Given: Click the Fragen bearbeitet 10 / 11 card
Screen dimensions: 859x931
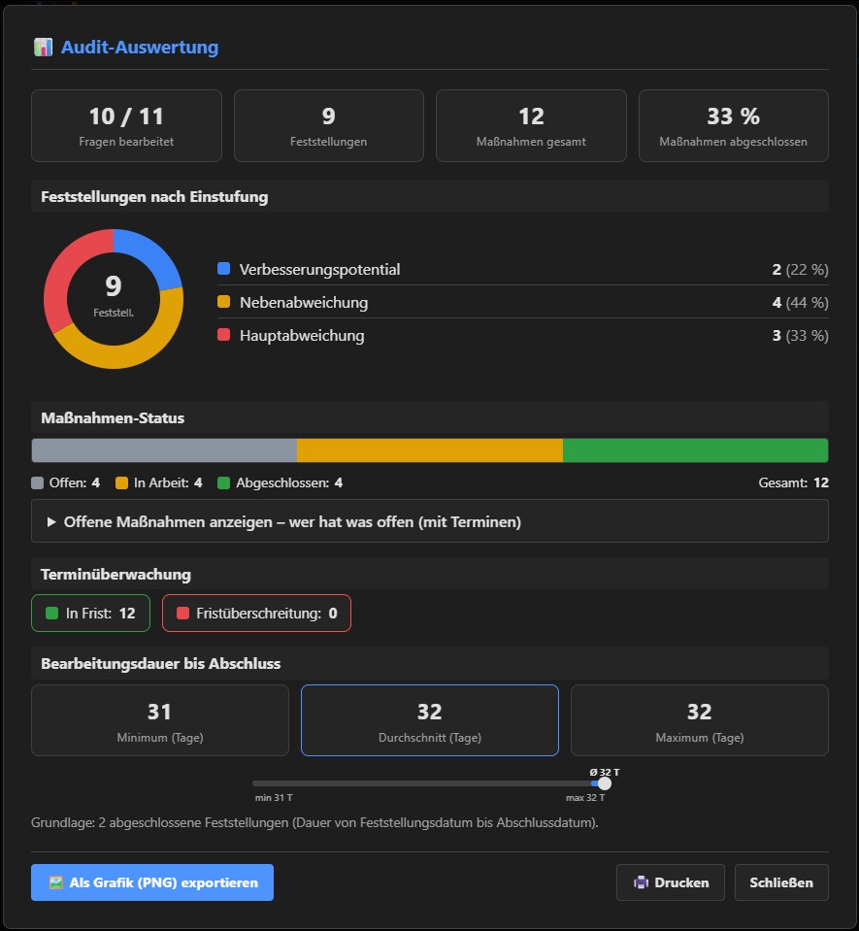Looking at the screenshot, I should tap(126, 125).
